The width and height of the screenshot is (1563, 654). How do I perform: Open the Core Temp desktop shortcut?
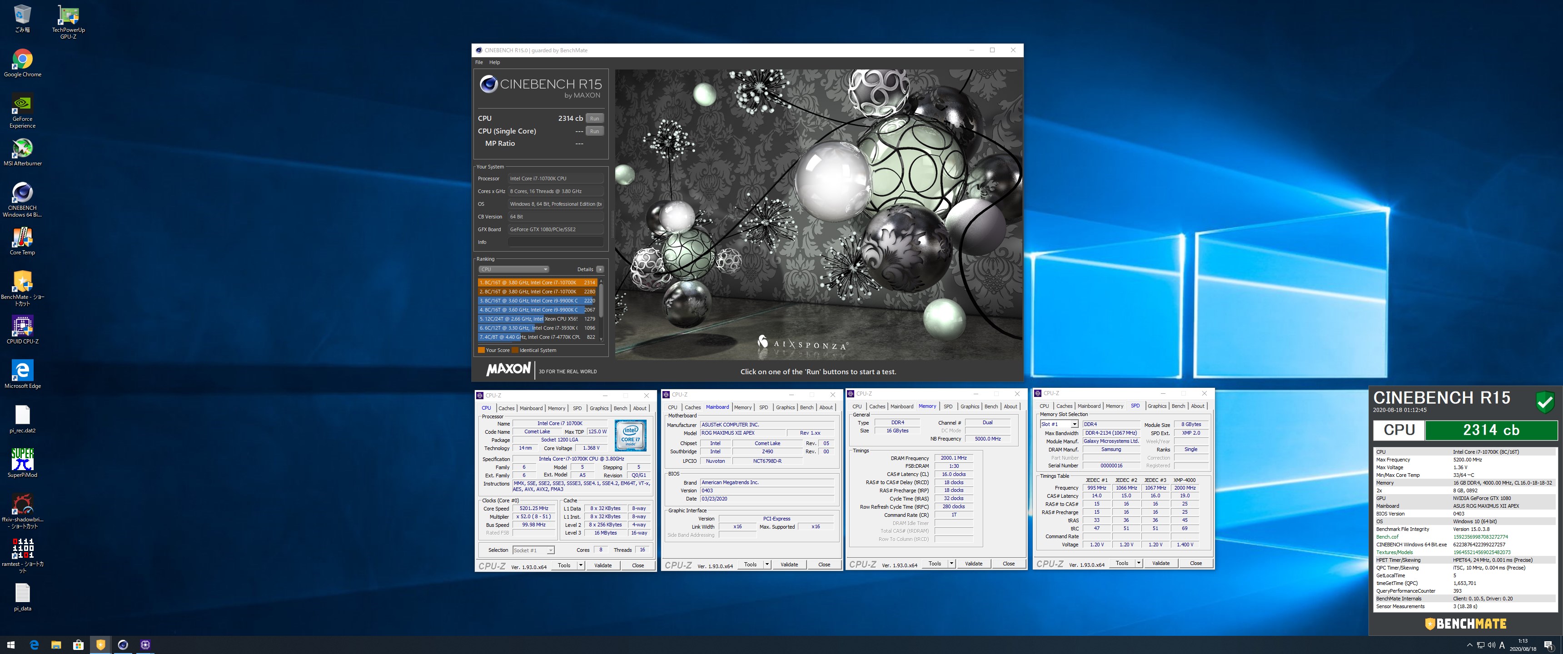pyautogui.click(x=22, y=241)
